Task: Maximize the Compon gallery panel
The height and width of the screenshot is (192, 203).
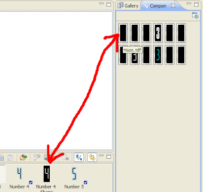Action: (x=196, y=5)
